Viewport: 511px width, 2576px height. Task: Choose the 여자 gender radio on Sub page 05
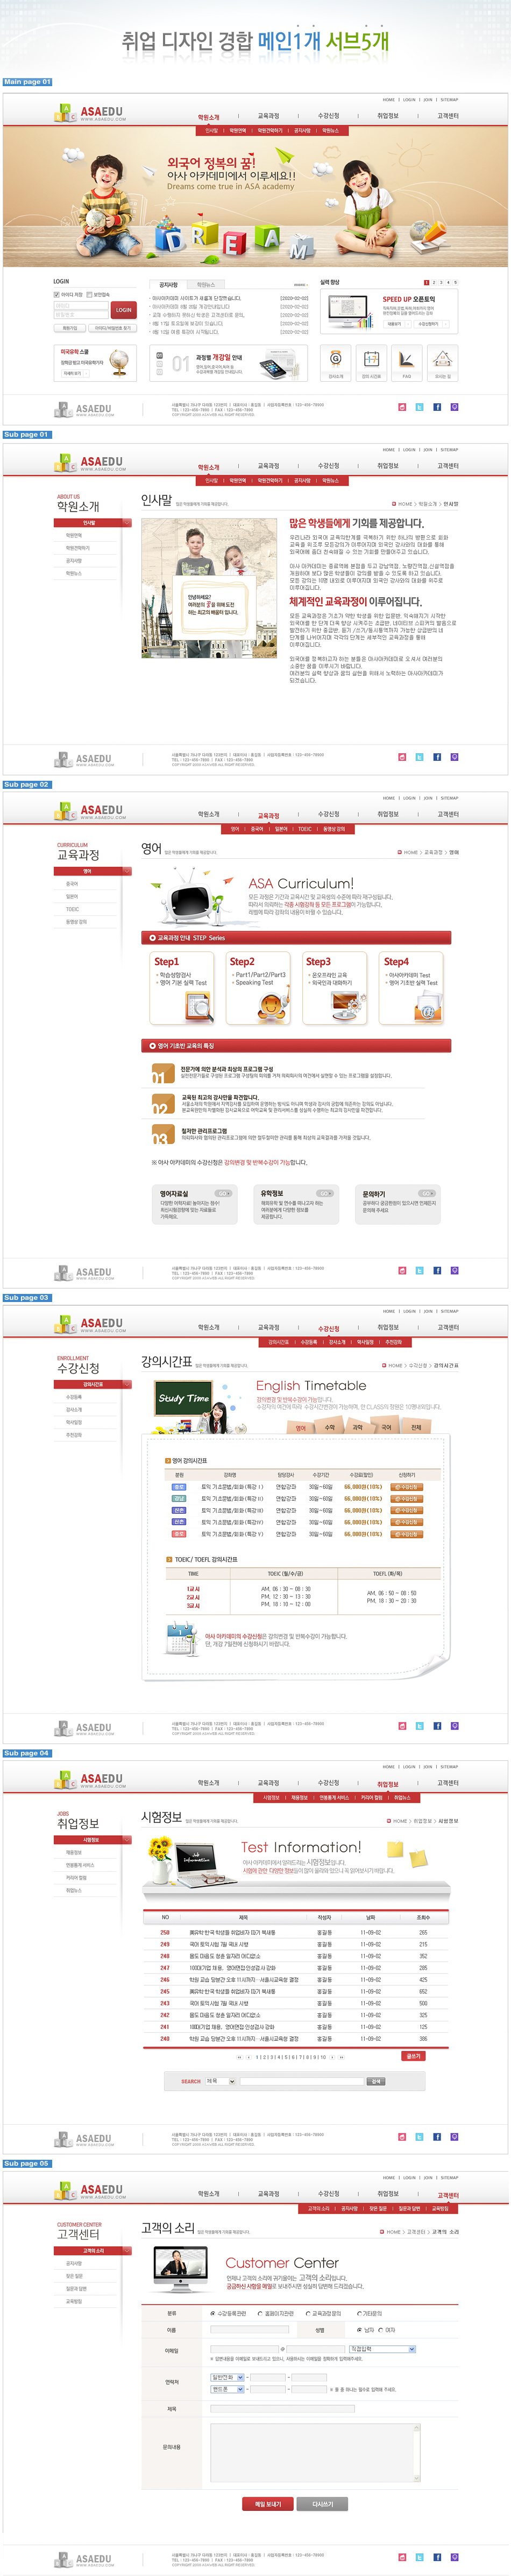[x=381, y=2330]
